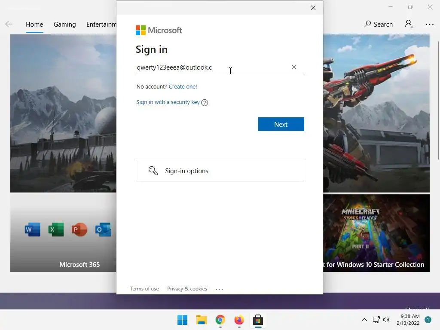Open the account sign-in person icon in Store
The height and width of the screenshot is (330, 440).
[409, 24]
